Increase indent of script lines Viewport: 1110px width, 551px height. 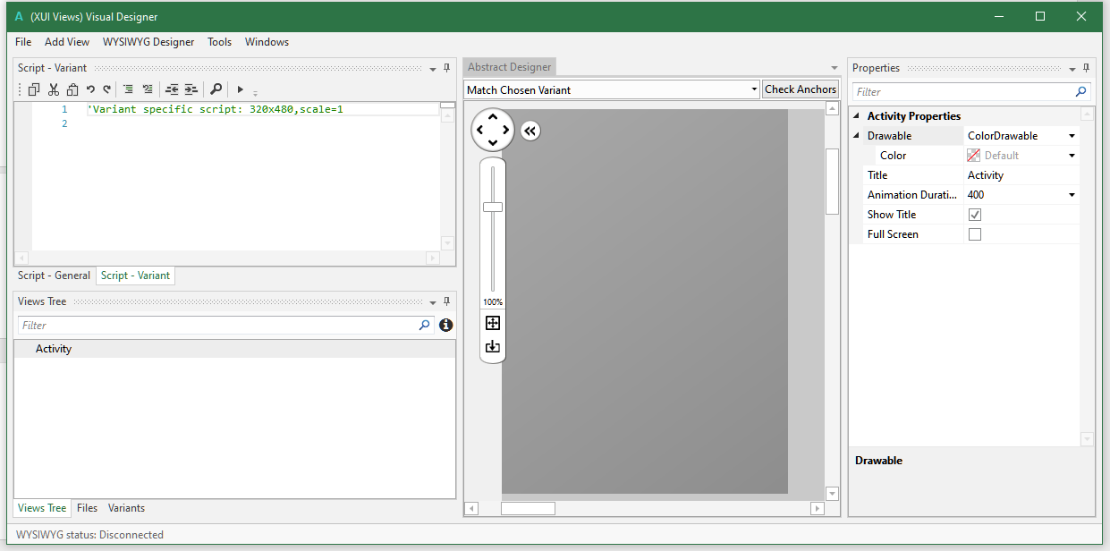[x=191, y=89]
